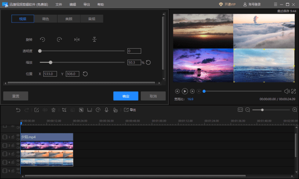
Task: Select the 夕阳.mp4 clip on track 1
Action: pyautogui.click(x=47, y=137)
